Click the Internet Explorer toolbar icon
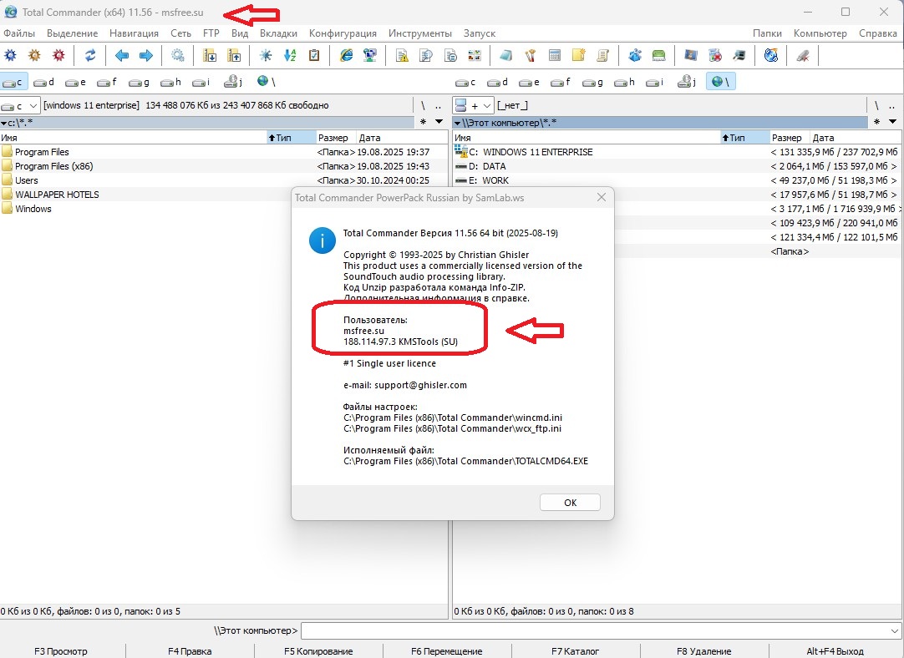 pos(346,55)
